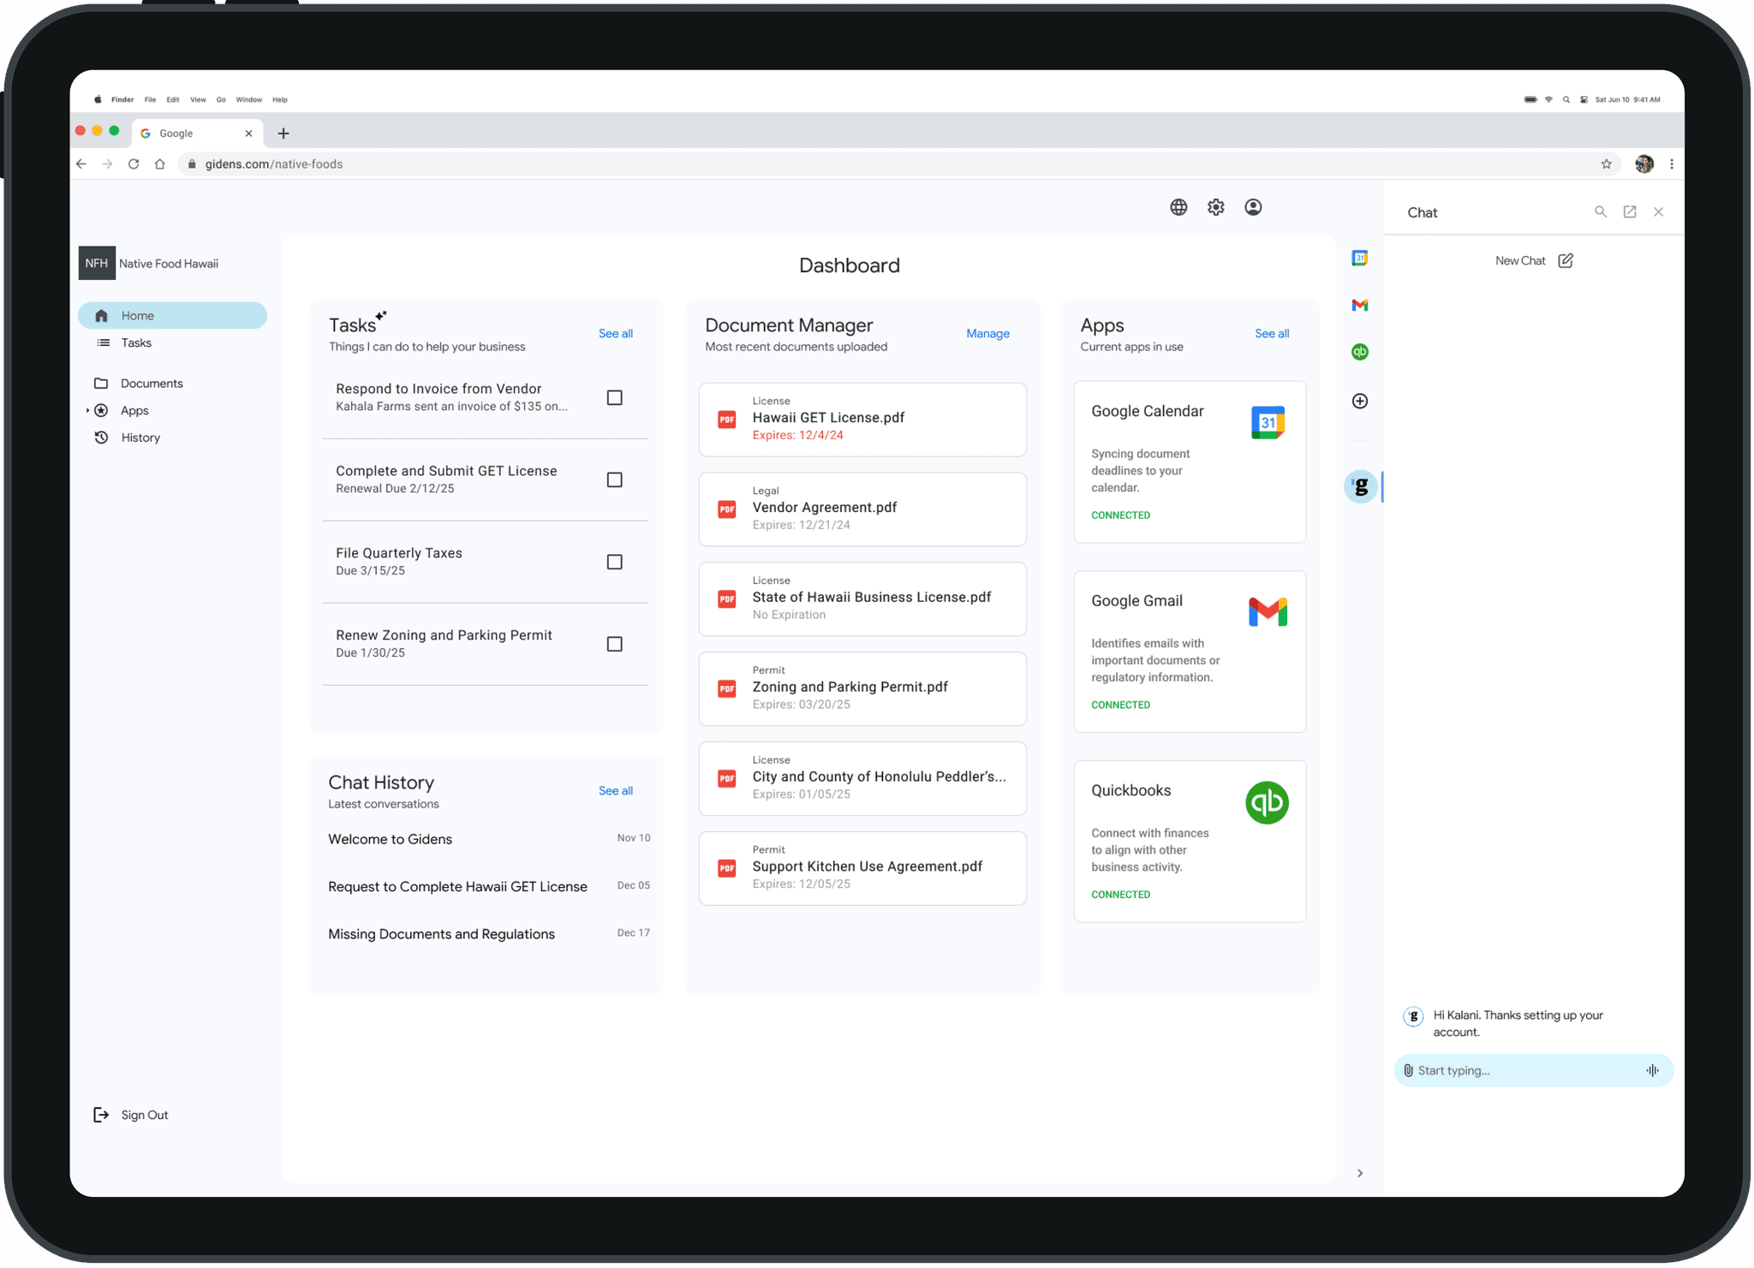Click the globe/language icon in toolbar
Image resolution: width=1754 pixels, height=1268 pixels.
1177,207
